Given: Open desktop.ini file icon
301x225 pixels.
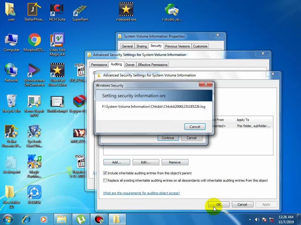Looking at the screenshot, I should pyautogui.click(x=11, y=165).
